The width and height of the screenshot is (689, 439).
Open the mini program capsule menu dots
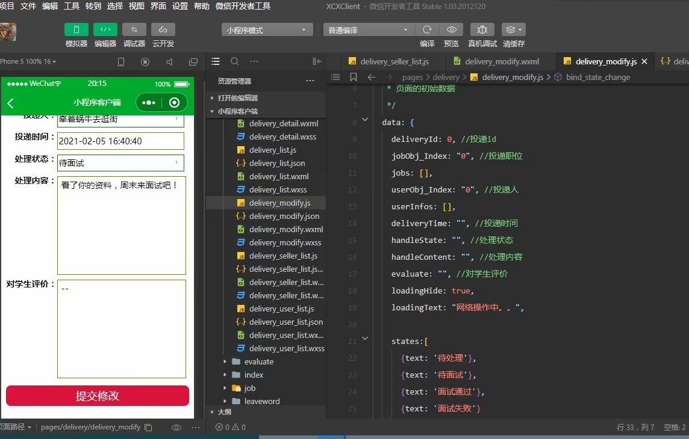coord(149,103)
